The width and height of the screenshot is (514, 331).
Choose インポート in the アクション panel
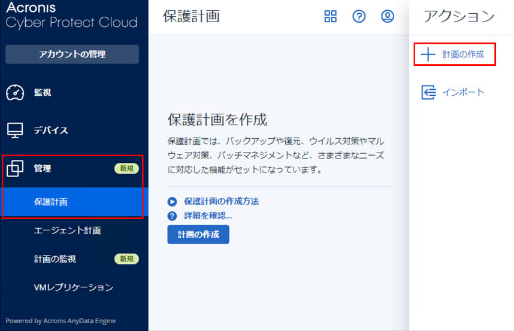tap(453, 92)
